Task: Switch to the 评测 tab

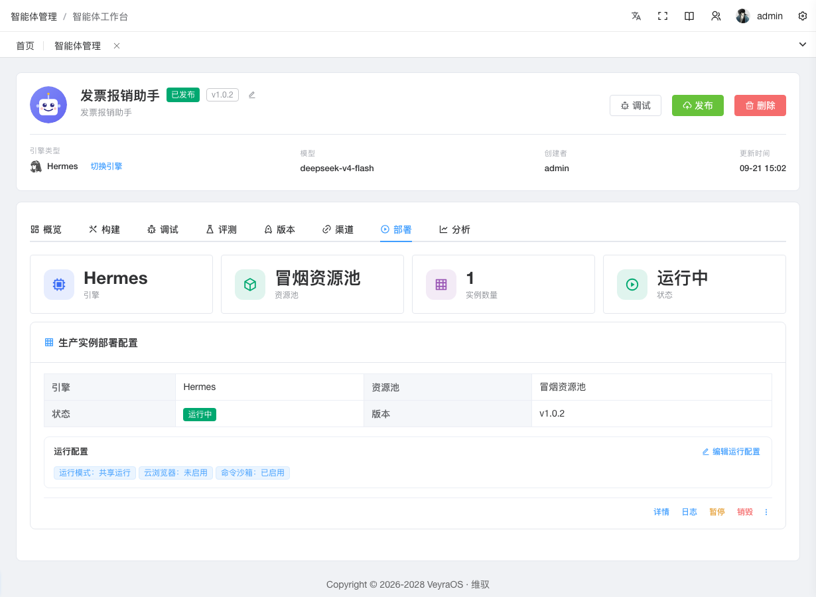Action: coord(221,230)
